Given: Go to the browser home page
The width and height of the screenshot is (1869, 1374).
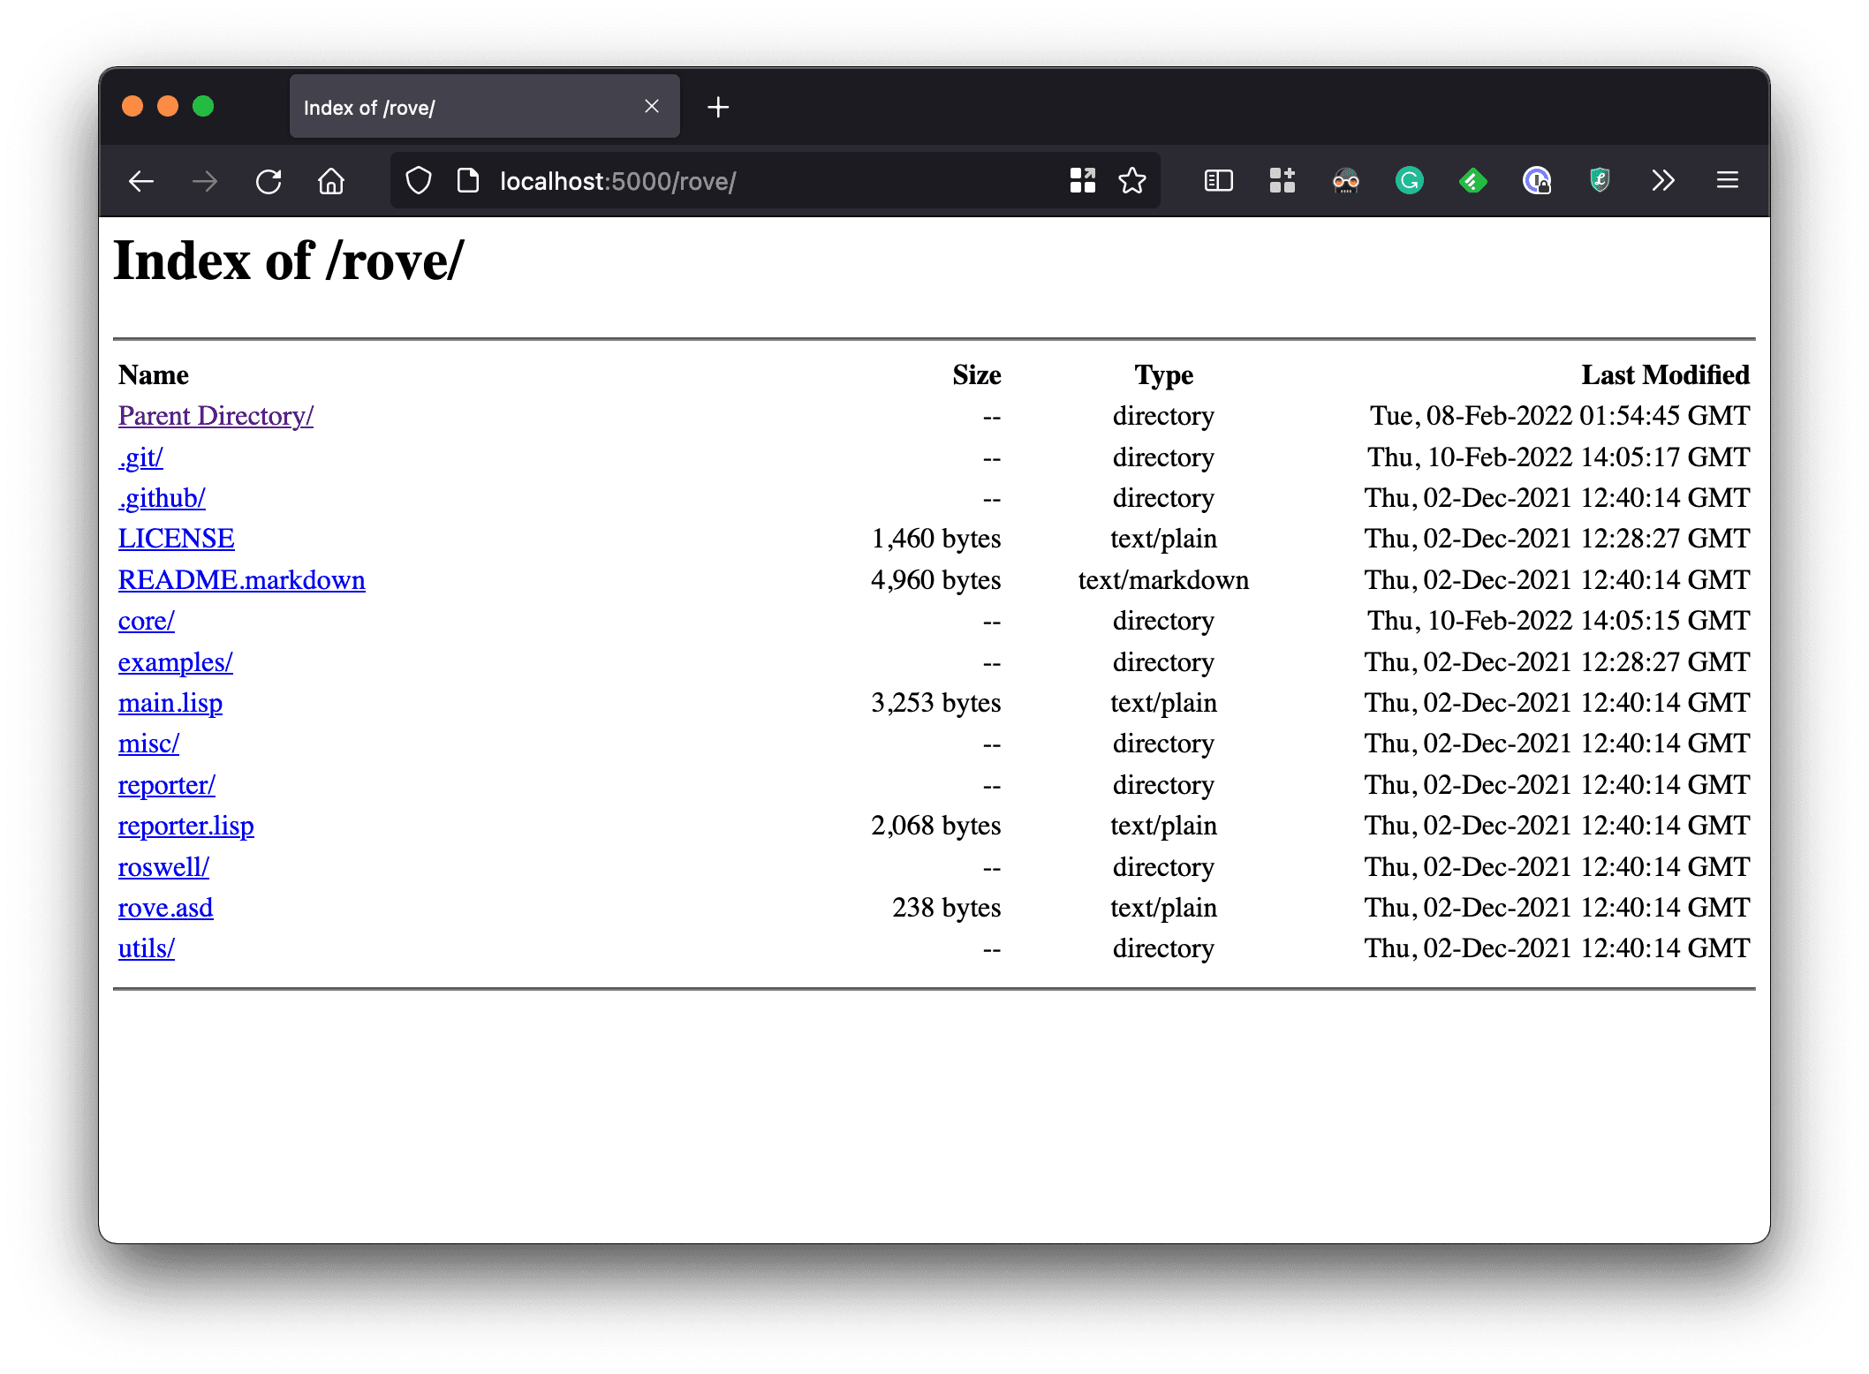Looking at the screenshot, I should (331, 181).
